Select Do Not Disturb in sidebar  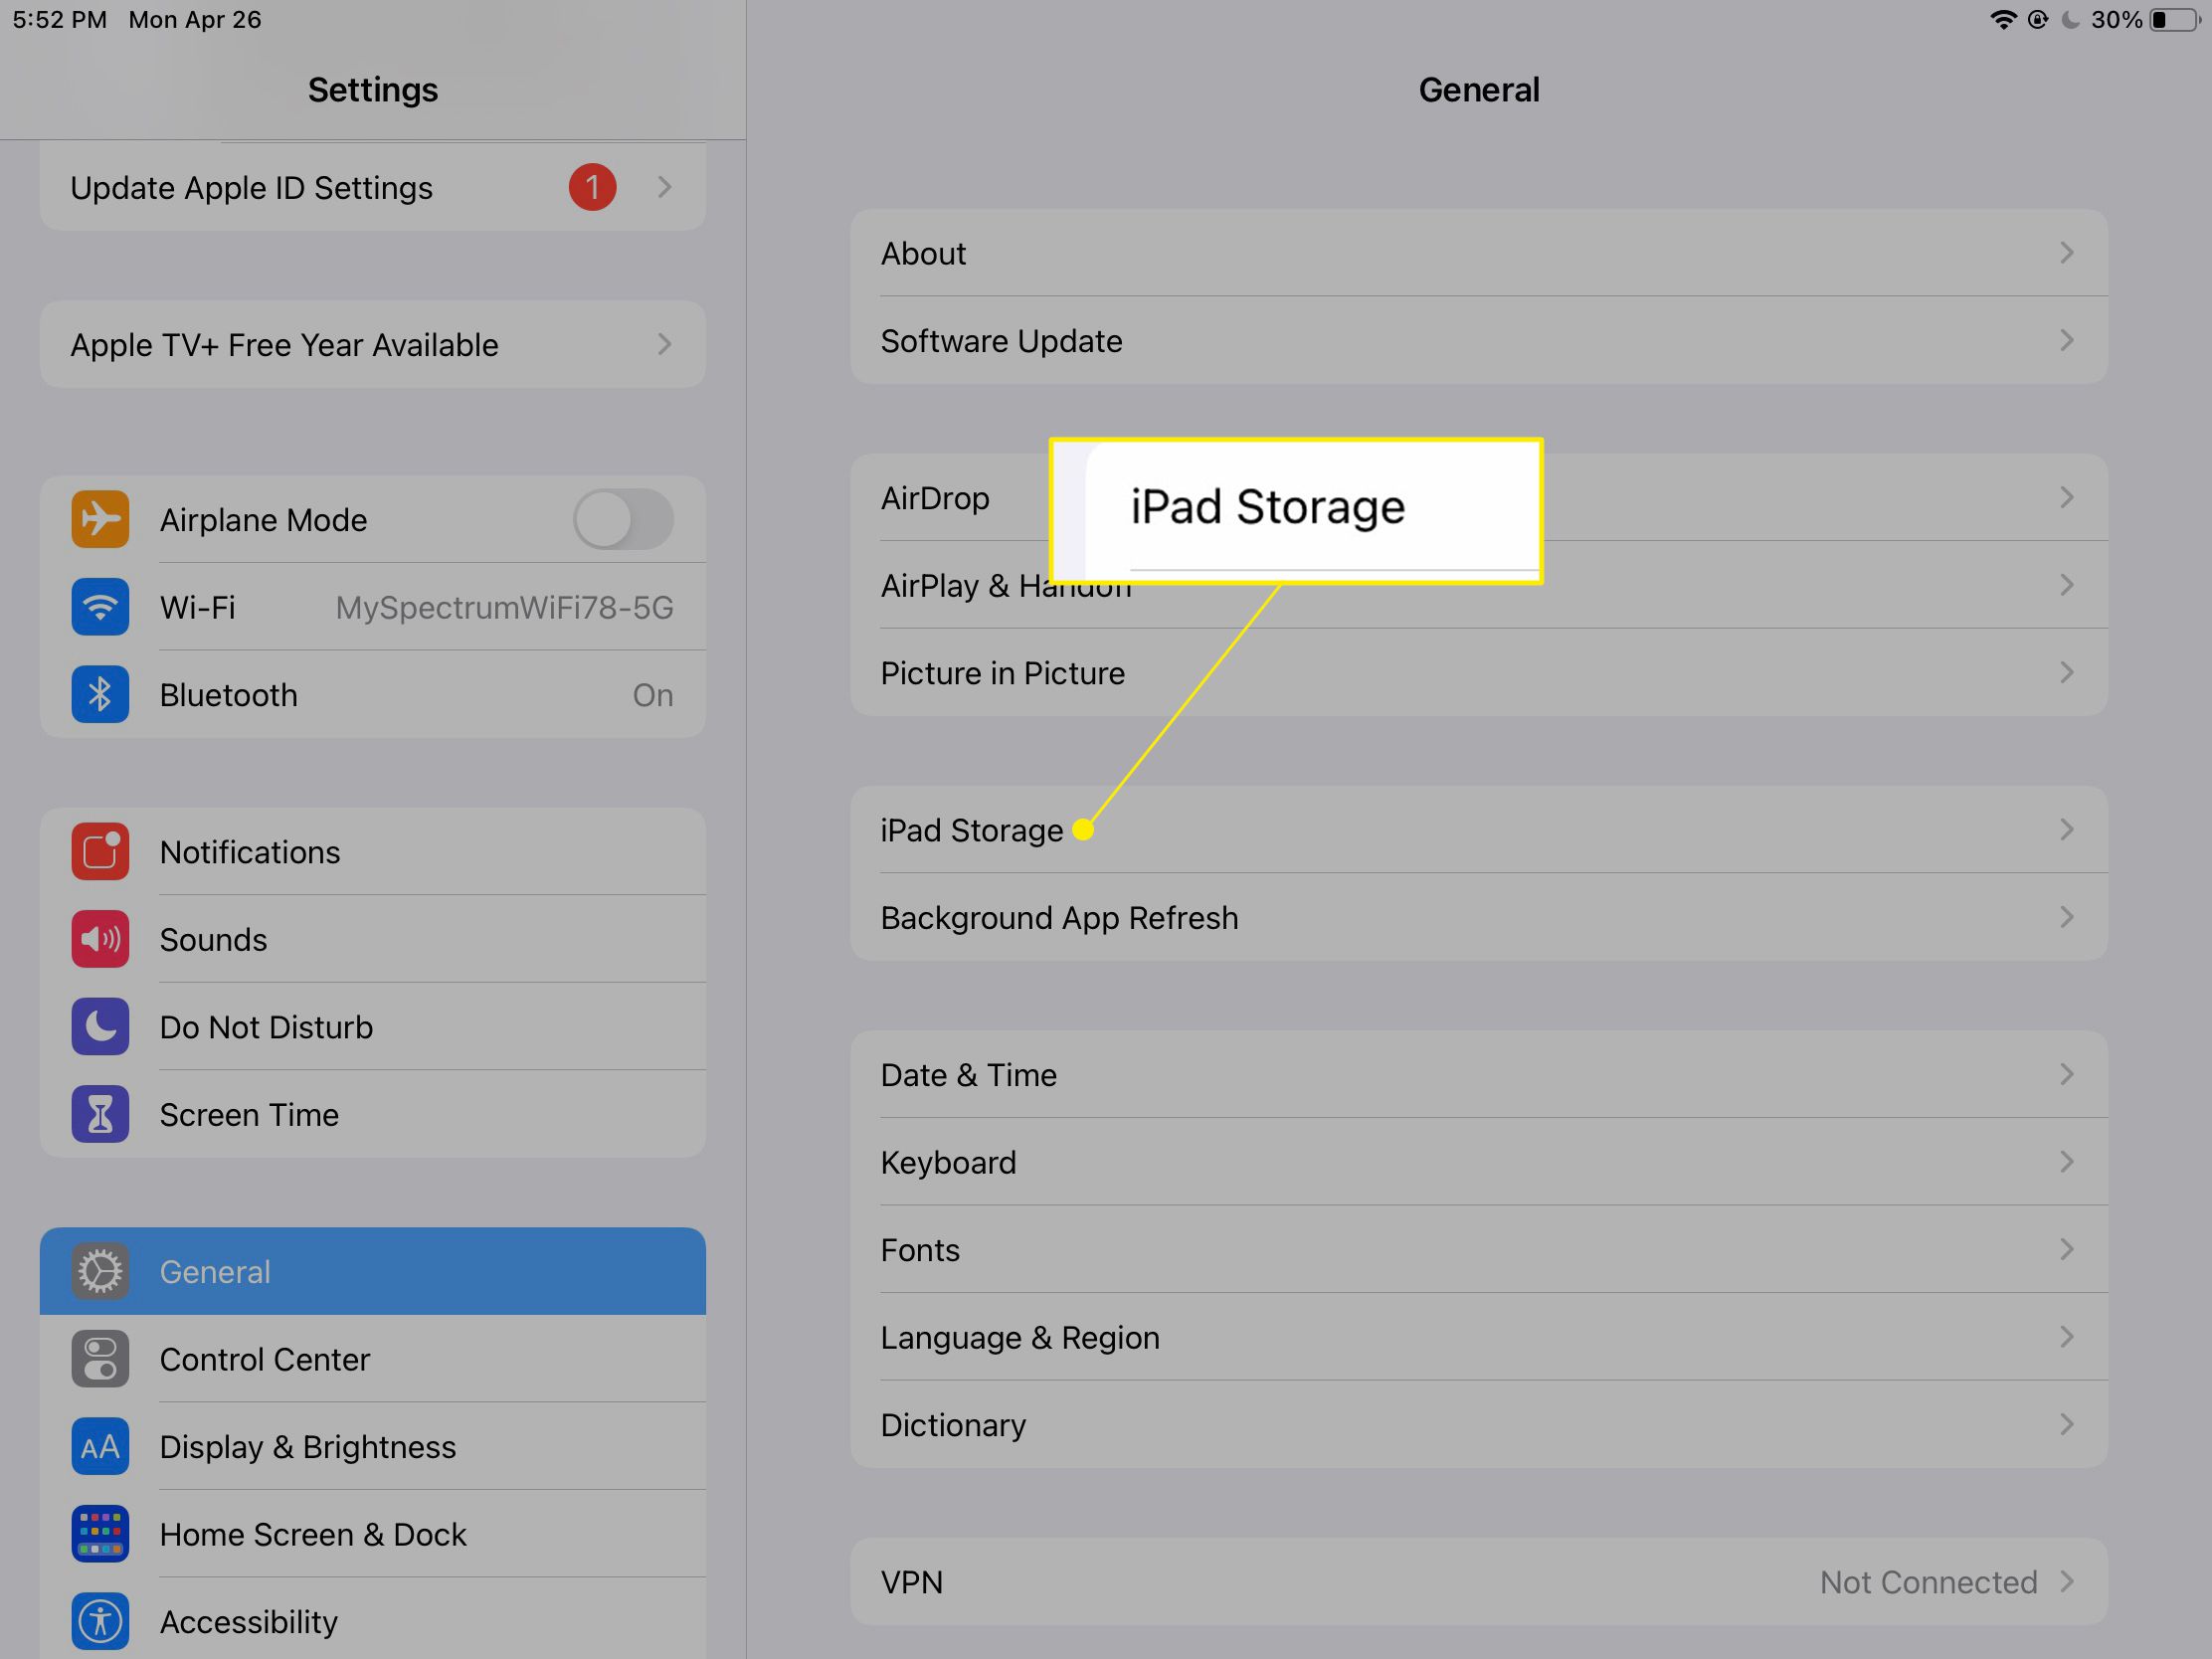click(373, 1026)
